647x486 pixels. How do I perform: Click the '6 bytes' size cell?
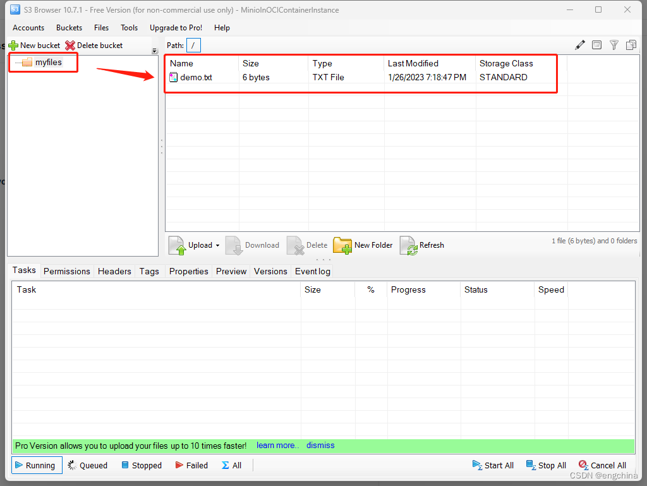(256, 77)
